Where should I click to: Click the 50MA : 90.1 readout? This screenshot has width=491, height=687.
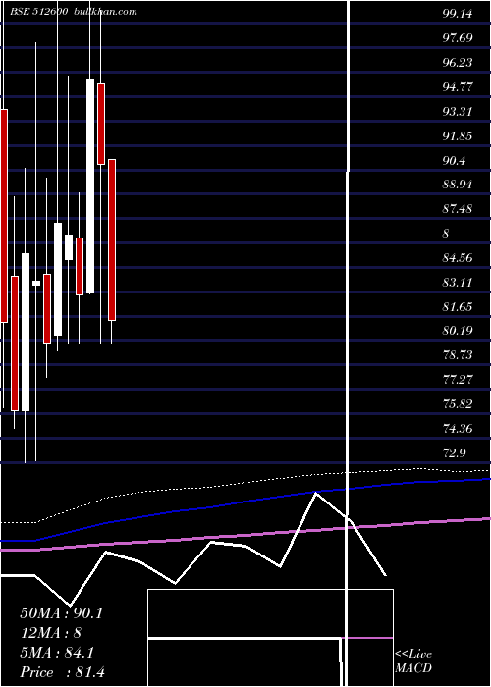(61, 613)
